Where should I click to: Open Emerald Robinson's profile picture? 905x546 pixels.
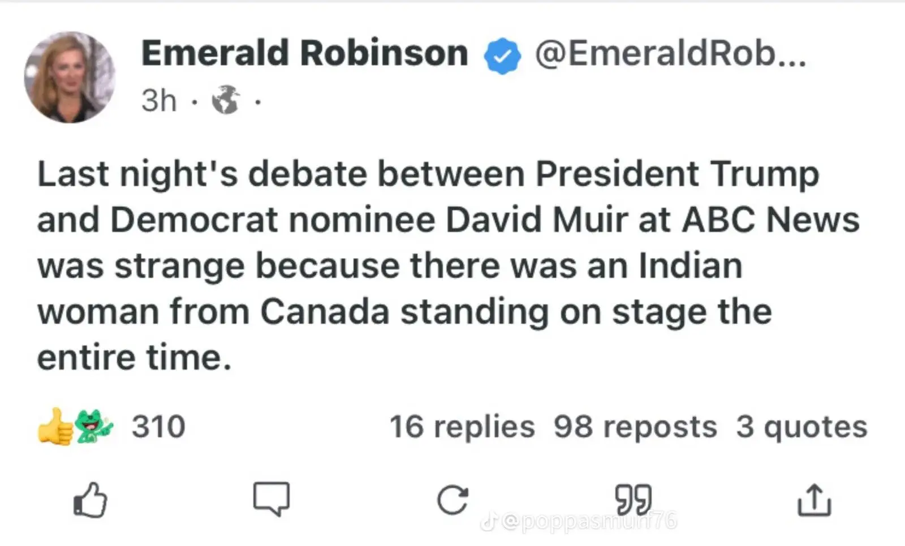tap(70, 77)
